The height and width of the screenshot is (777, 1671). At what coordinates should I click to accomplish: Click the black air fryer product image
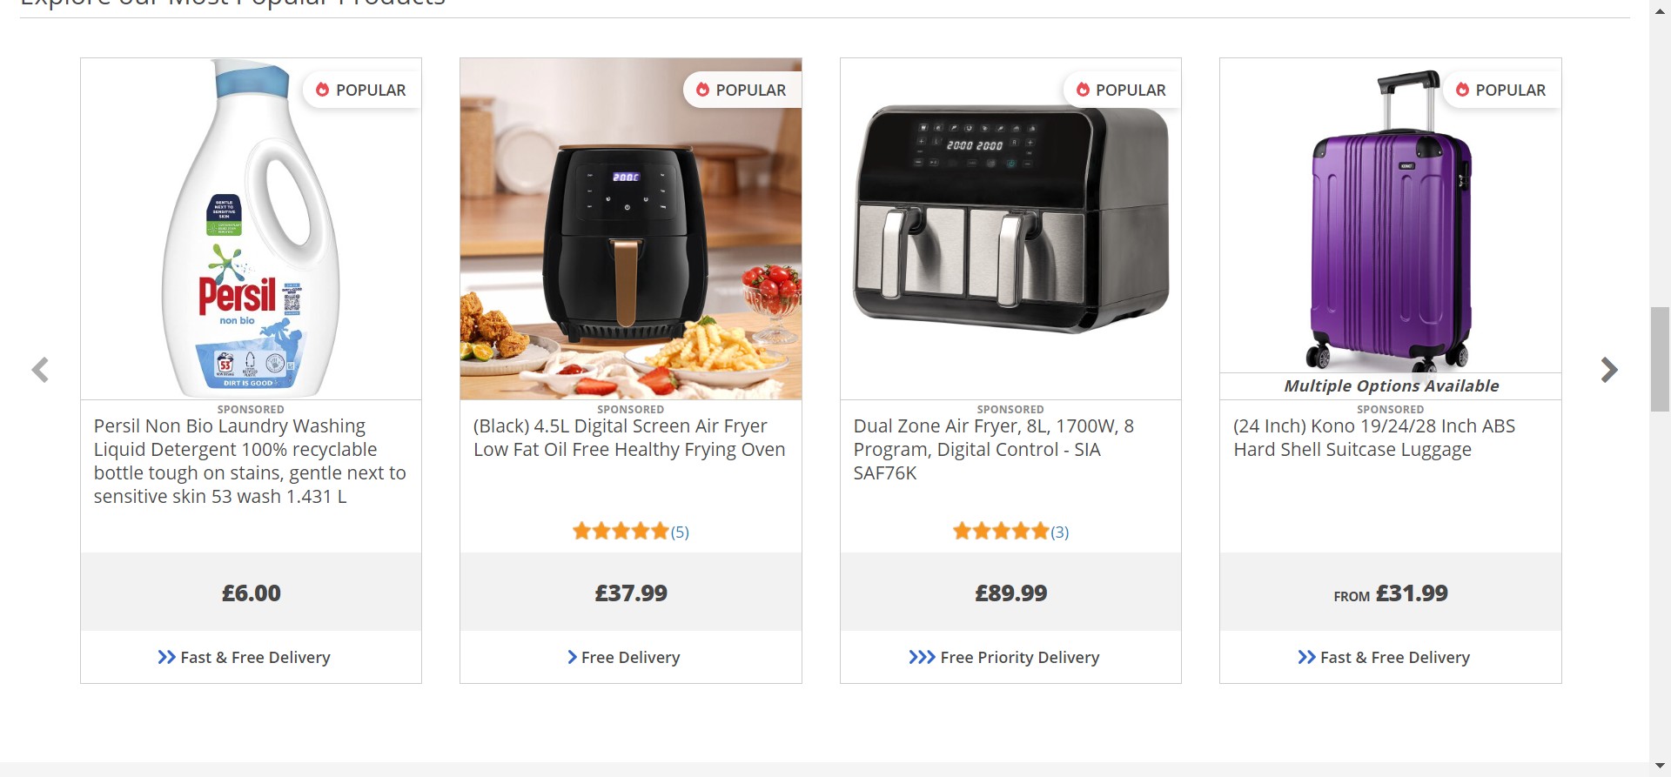[x=631, y=229]
